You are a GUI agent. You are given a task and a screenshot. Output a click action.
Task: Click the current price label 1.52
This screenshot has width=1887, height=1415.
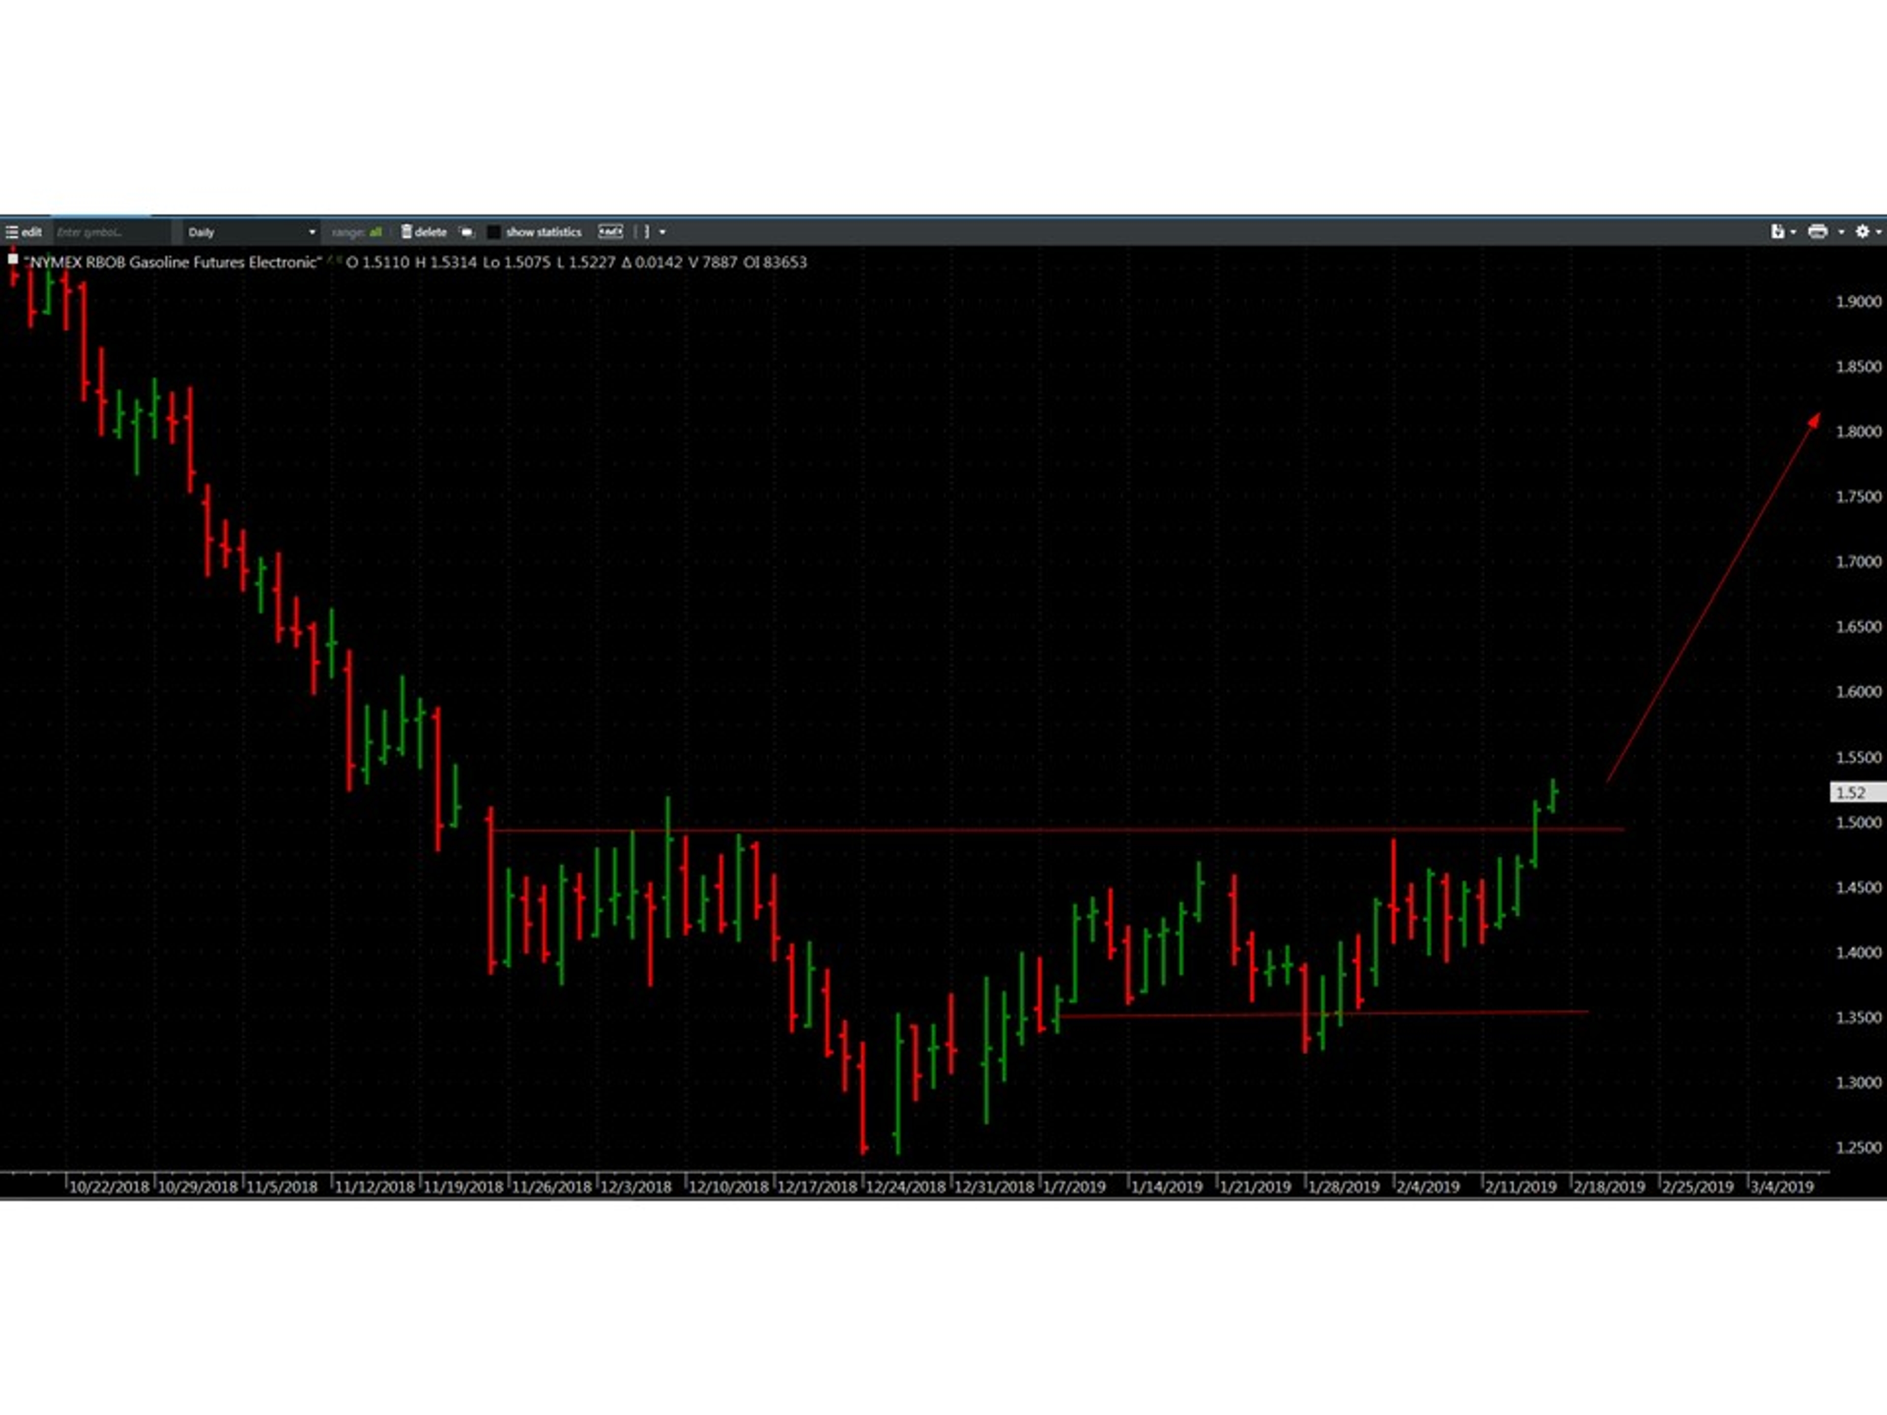(1858, 792)
